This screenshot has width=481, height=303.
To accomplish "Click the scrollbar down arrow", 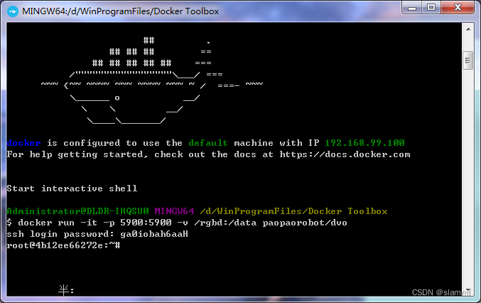I will point(468,291).
